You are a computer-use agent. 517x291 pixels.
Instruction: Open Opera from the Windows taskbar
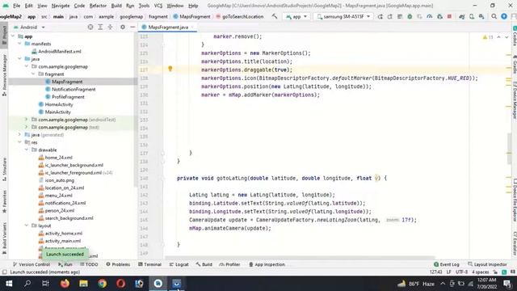pyautogui.click(x=120, y=284)
